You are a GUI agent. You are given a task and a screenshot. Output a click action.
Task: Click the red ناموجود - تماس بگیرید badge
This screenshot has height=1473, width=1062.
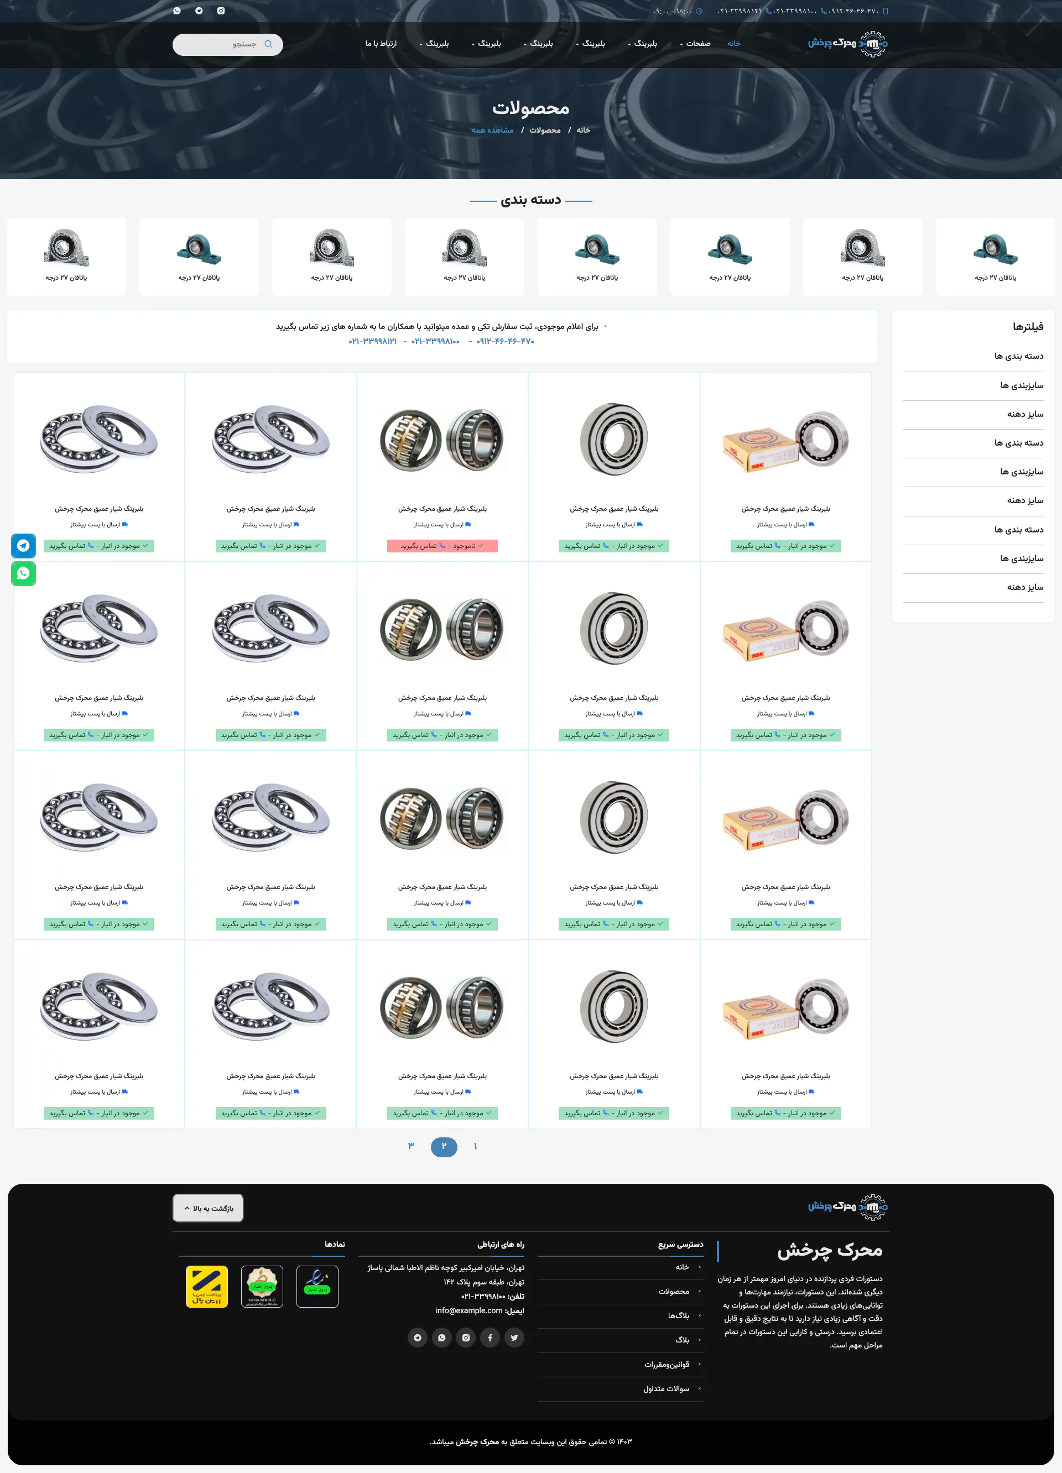click(442, 546)
